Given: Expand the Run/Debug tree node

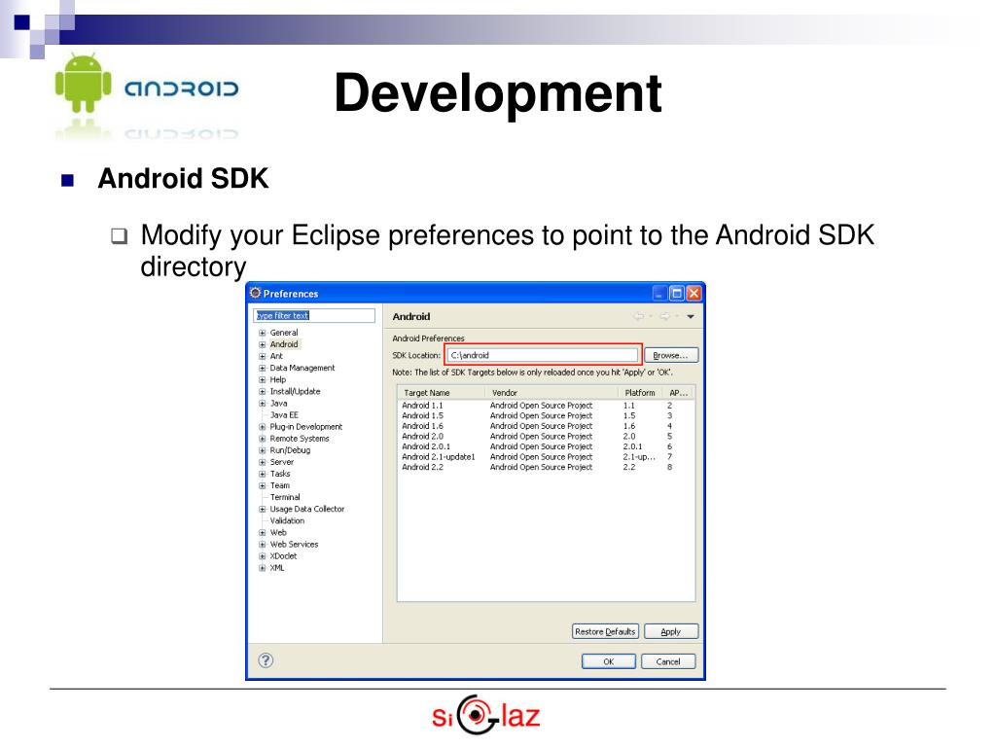Looking at the screenshot, I should [263, 450].
